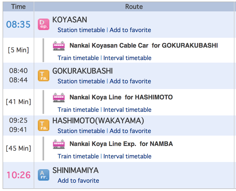The width and height of the screenshot is (236, 191).
Task: View Interval timetable for Koya Line Exp. to NAMBA
Action: click(x=127, y=156)
